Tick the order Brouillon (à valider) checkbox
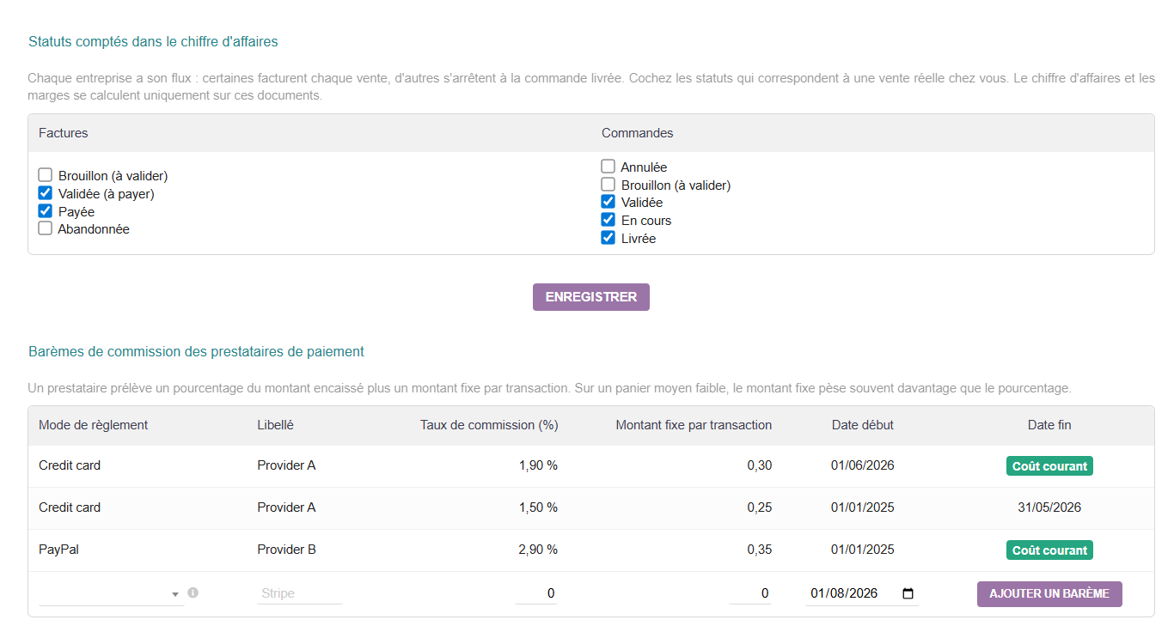The height and width of the screenshot is (638, 1174). pyautogui.click(x=608, y=185)
